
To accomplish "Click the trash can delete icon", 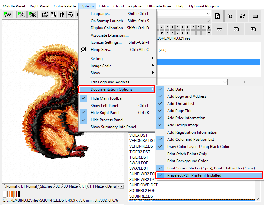I will pyautogui.click(x=62, y=15).
